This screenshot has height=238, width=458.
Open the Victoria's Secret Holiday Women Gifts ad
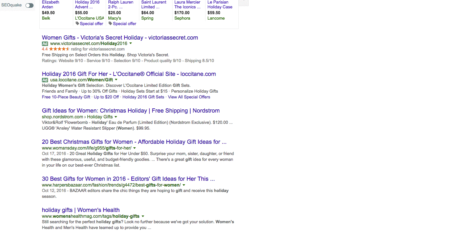coord(120,38)
